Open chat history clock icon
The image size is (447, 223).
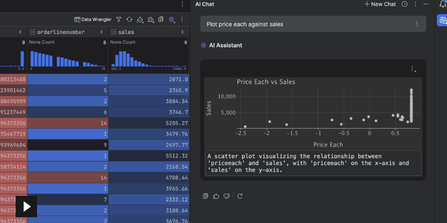point(404,4)
